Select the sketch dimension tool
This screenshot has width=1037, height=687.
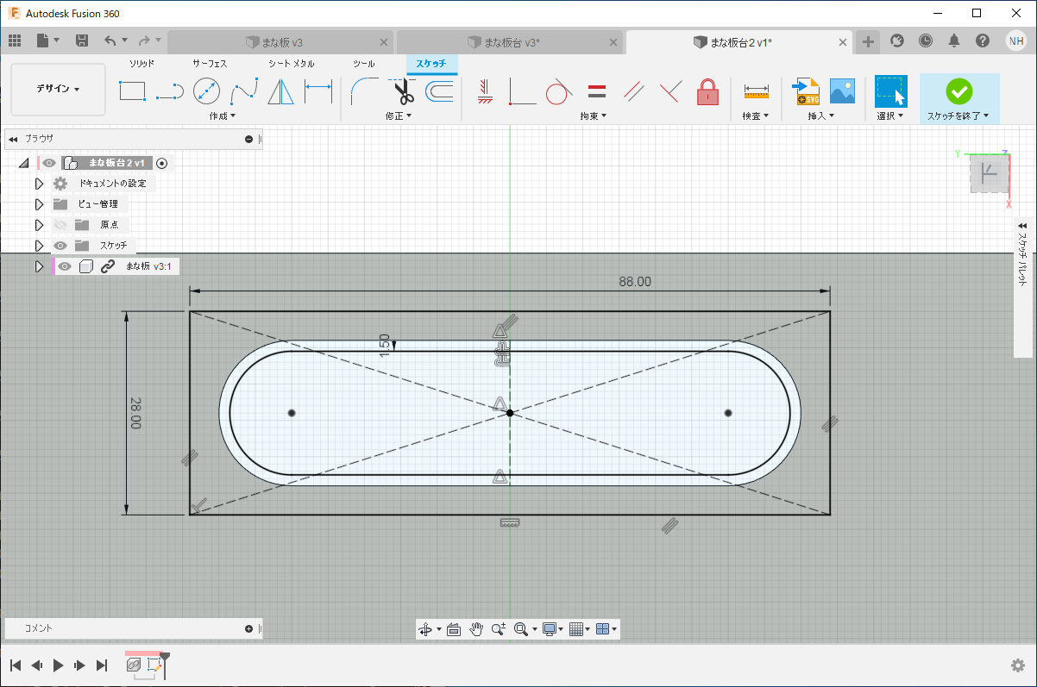pos(318,91)
